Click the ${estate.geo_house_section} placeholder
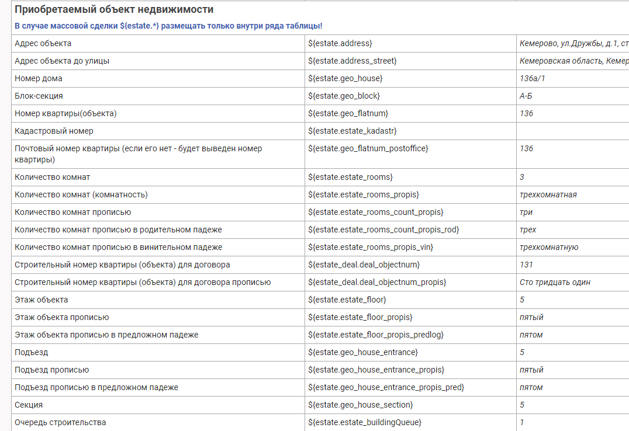629x431 pixels. [x=360, y=405]
